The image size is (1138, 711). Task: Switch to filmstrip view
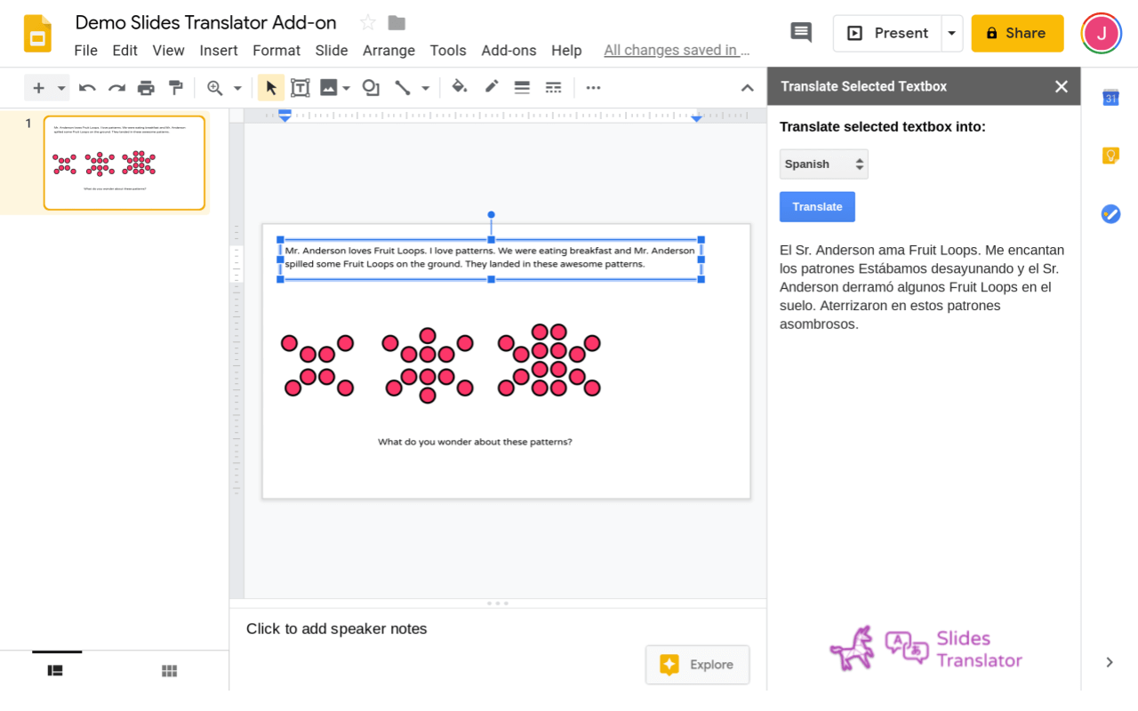[55, 671]
